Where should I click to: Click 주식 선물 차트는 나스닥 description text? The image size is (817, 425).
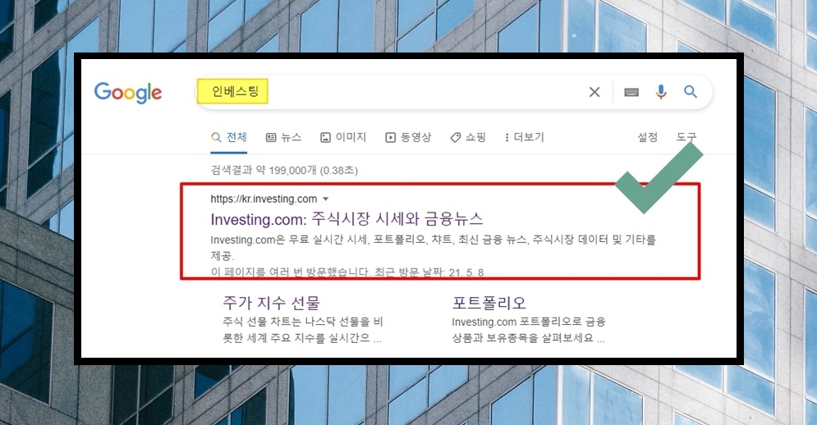(x=303, y=330)
